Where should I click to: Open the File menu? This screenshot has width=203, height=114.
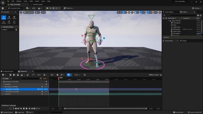8,1
